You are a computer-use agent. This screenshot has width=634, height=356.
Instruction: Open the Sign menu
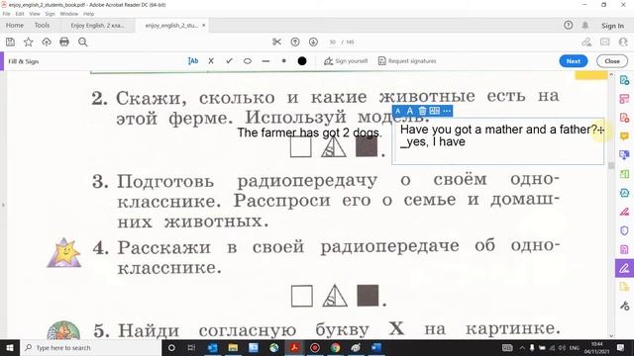click(x=51, y=14)
